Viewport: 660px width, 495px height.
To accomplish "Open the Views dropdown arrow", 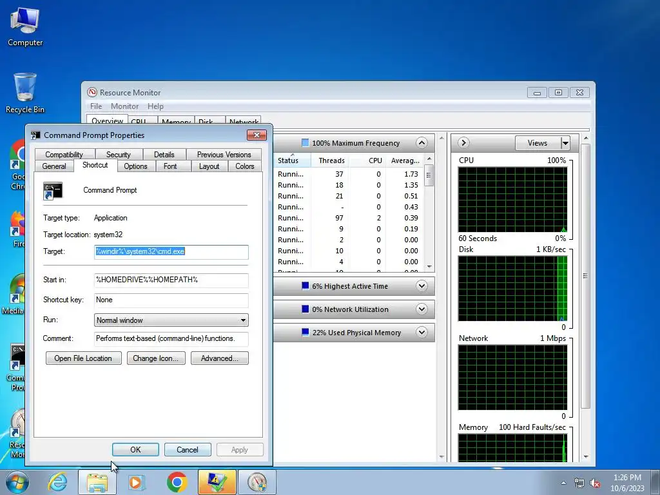I will tap(565, 143).
